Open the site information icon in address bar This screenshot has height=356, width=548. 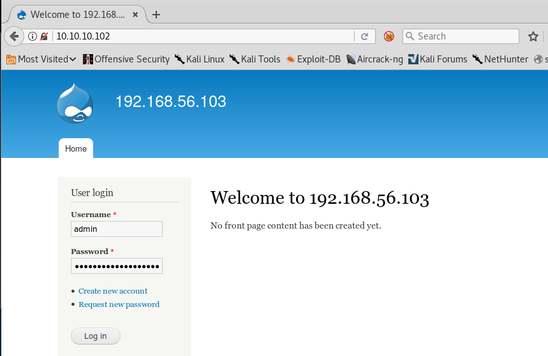pos(33,36)
